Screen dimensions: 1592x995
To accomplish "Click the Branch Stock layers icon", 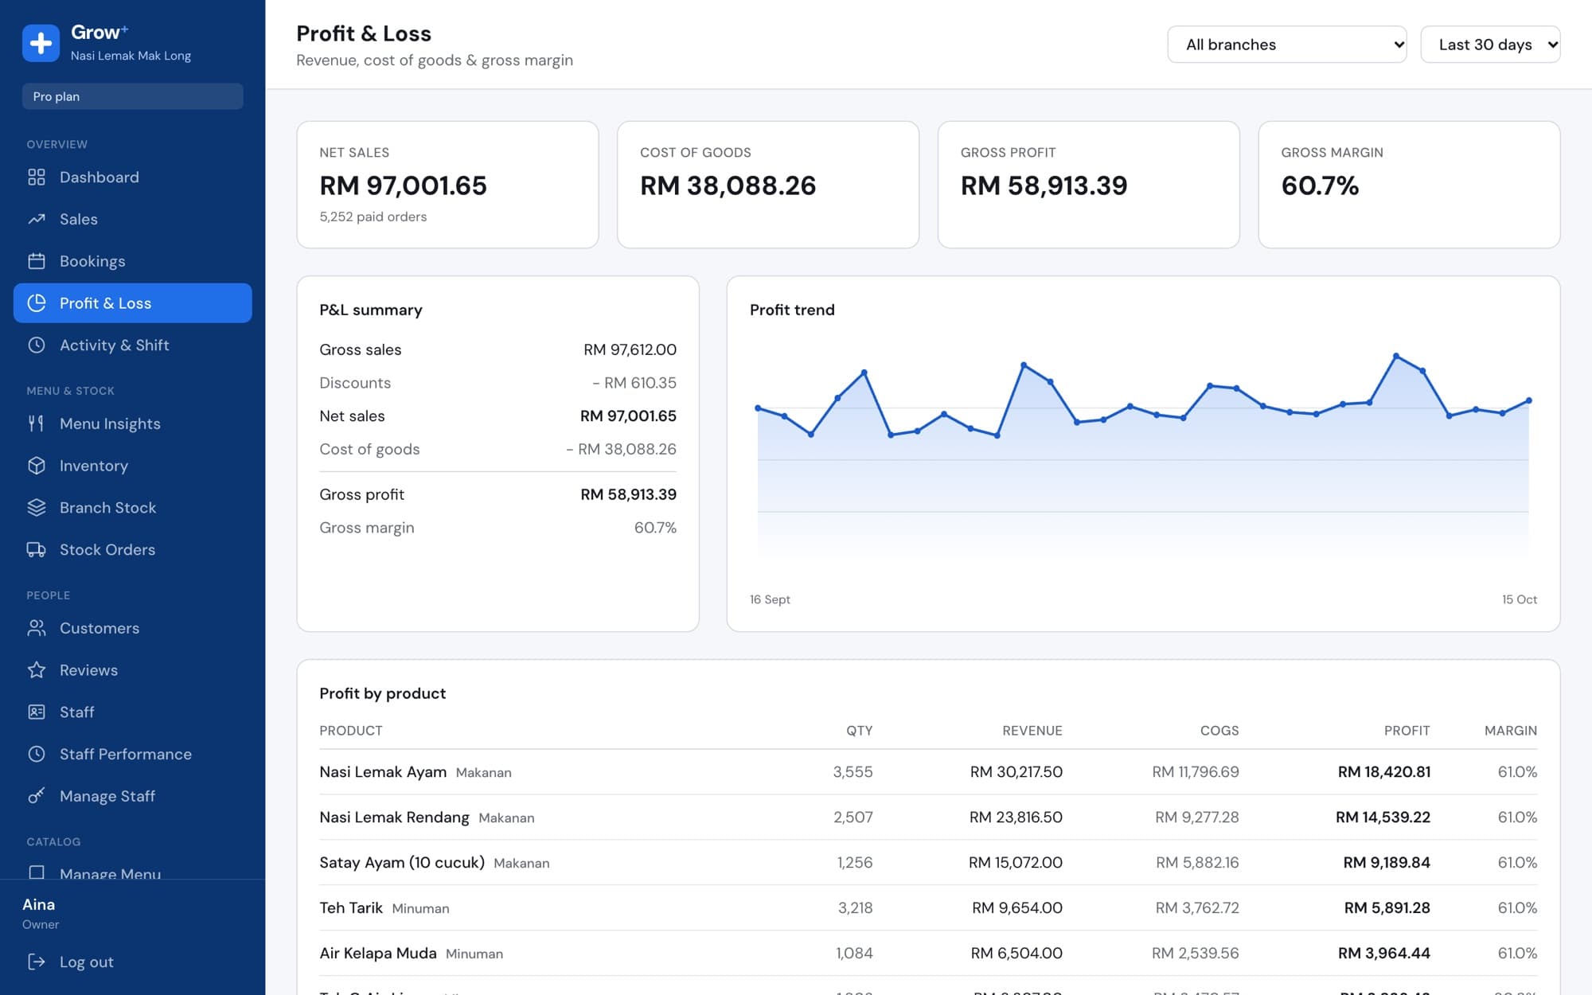I will 37,508.
